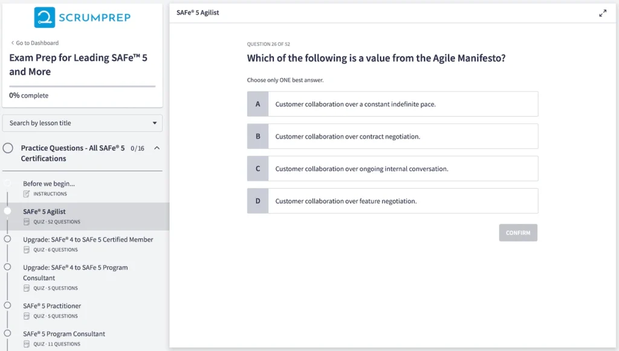Select the circle beside SAFe 5 Agilist

(x=7, y=211)
